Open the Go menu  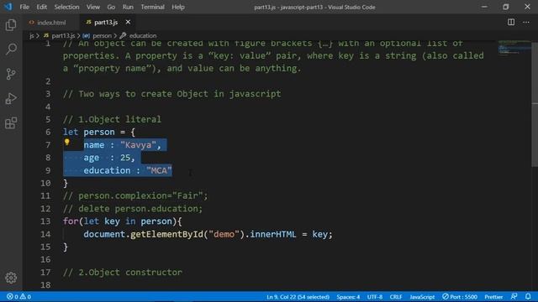pyautogui.click(x=111, y=7)
